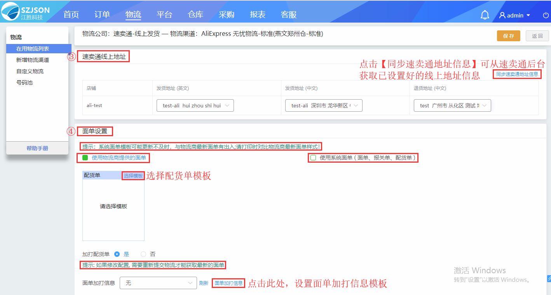Click the power logout icon
Image resolution: width=551 pixels, height=295 pixels.
click(x=546, y=16)
